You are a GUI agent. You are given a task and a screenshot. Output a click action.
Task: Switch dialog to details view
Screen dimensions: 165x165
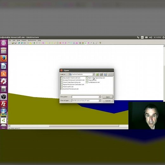point(112,74)
